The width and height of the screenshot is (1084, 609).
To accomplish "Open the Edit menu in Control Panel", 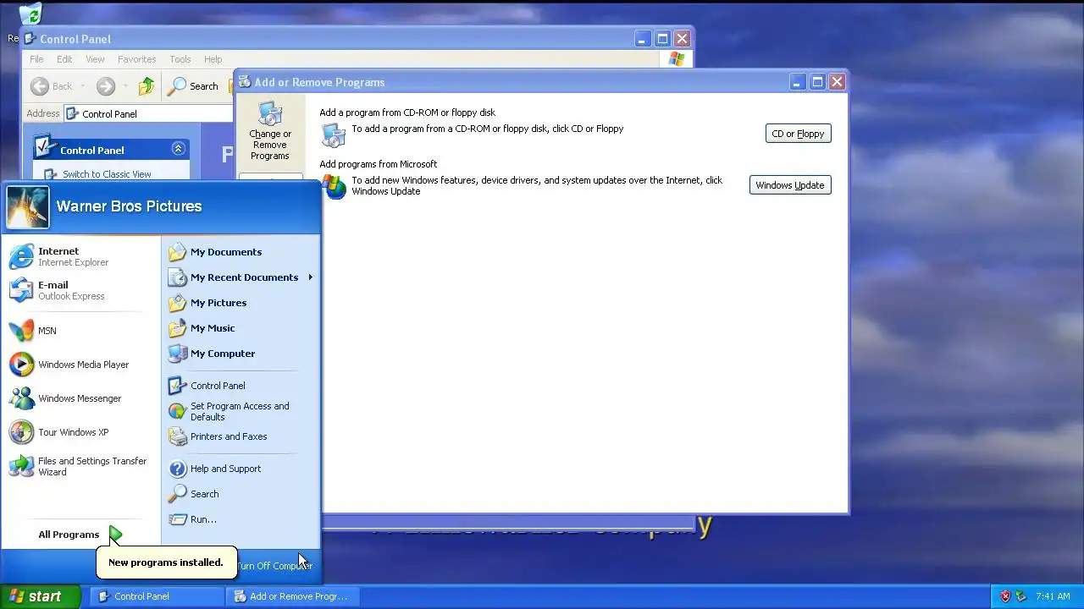I will 64,59.
